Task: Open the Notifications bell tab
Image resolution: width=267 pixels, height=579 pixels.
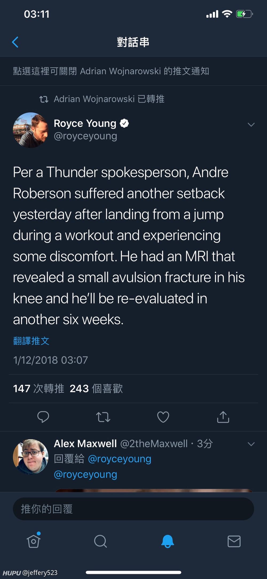Action: (x=167, y=541)
